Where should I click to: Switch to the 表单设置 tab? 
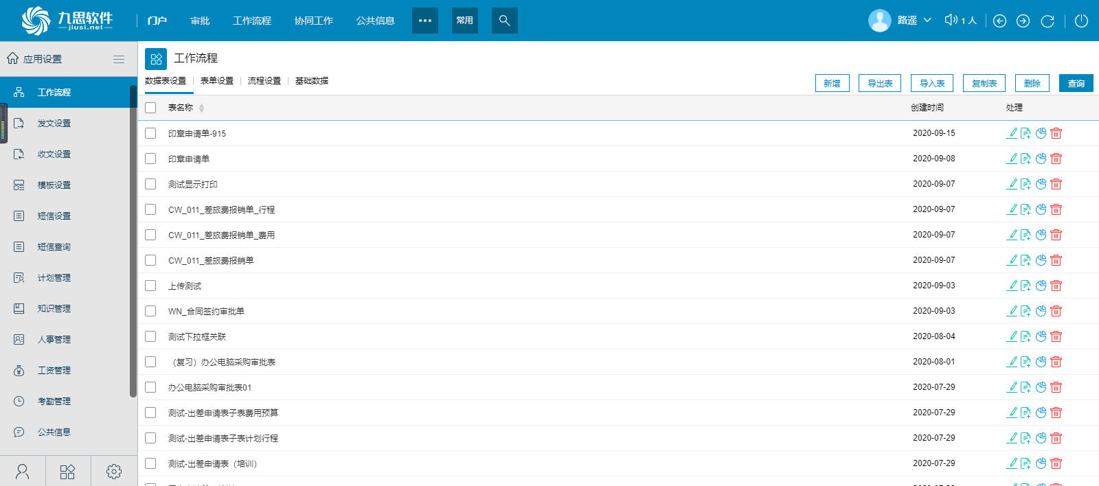[216, 81]
